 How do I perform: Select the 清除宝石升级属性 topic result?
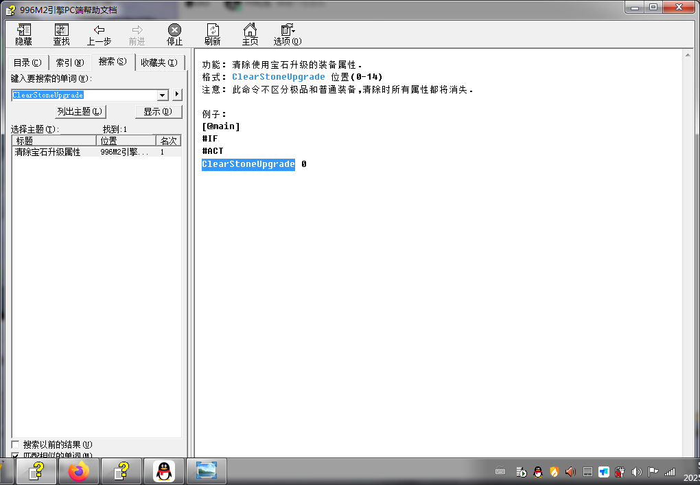(48, 153)
